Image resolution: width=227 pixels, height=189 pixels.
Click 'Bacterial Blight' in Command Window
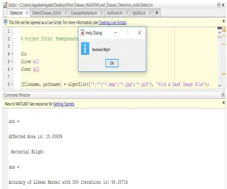pyautogui.click(x=27, y=151)
